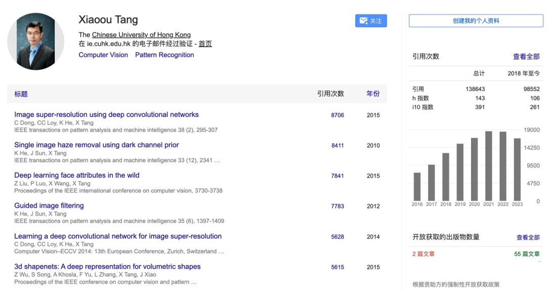Viewport: 547px width, 291px height.
Task: Sort publications by 年份 column header
Action: point(373,94)
